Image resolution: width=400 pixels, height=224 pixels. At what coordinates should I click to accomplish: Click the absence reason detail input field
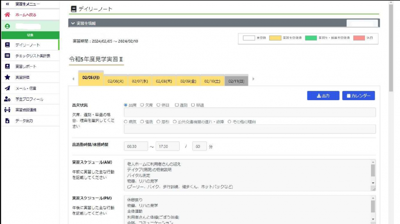point(250,129)
